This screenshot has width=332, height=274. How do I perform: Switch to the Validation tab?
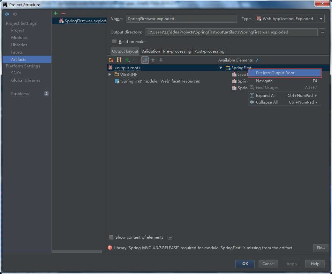click(x=151, y=51)
